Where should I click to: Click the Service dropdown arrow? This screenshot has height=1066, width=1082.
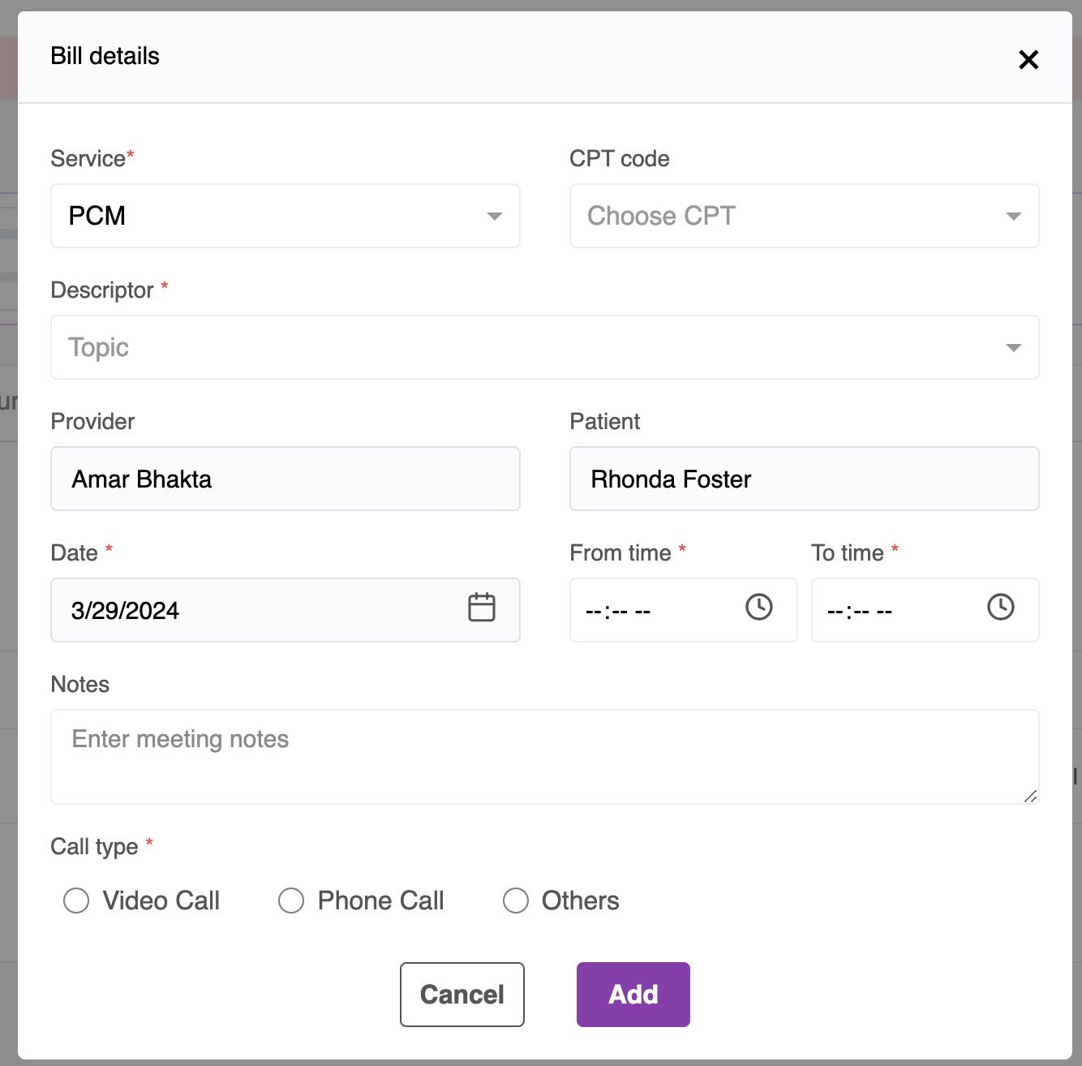coord(494,216)
